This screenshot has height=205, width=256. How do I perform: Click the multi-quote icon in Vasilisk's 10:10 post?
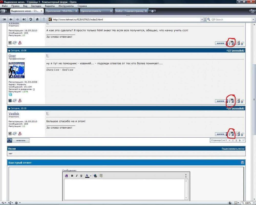(231, 134)
